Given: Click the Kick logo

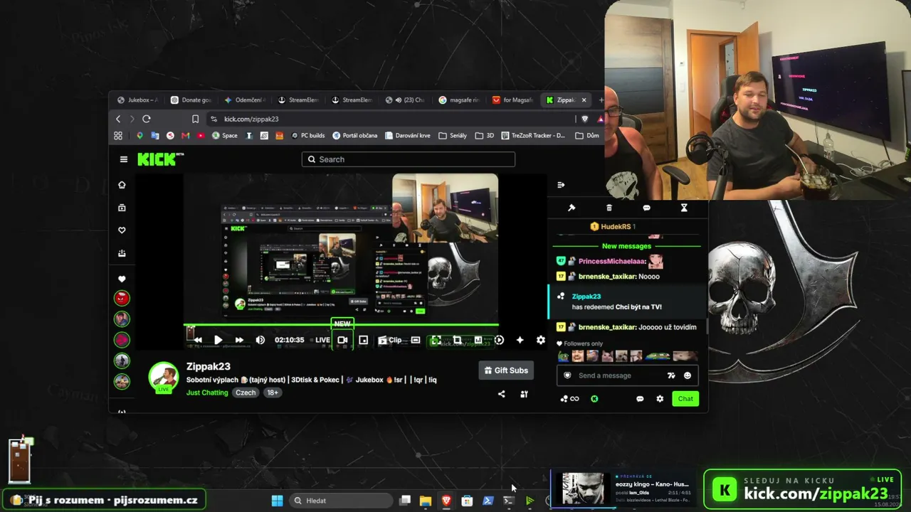Looking at the screenshot, I should pos(160,159).
